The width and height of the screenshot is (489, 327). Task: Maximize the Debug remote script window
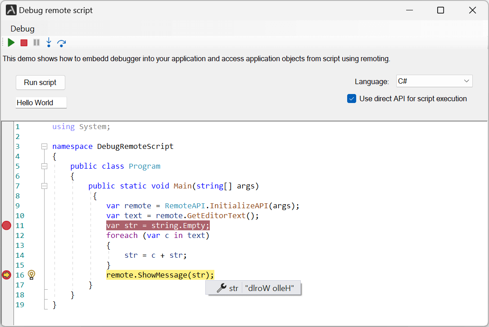tap(441, 10)
